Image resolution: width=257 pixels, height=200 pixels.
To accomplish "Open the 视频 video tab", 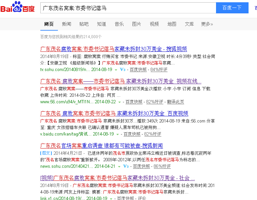I will point(154,24).
